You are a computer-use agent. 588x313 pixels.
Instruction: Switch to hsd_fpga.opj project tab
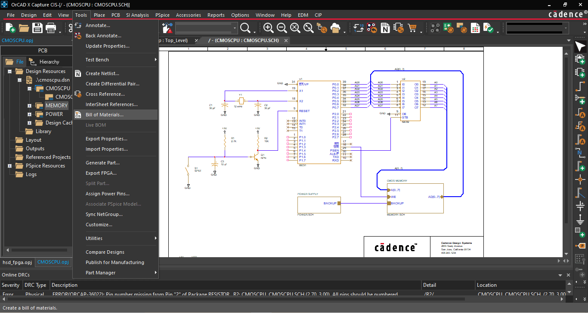click(x=17, y=262)
